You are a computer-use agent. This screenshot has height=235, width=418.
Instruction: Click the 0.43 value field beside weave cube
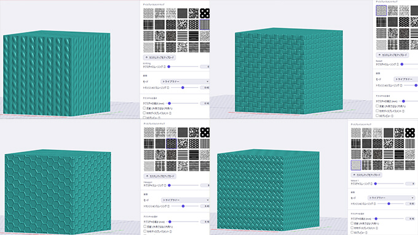tap(410, 204)
